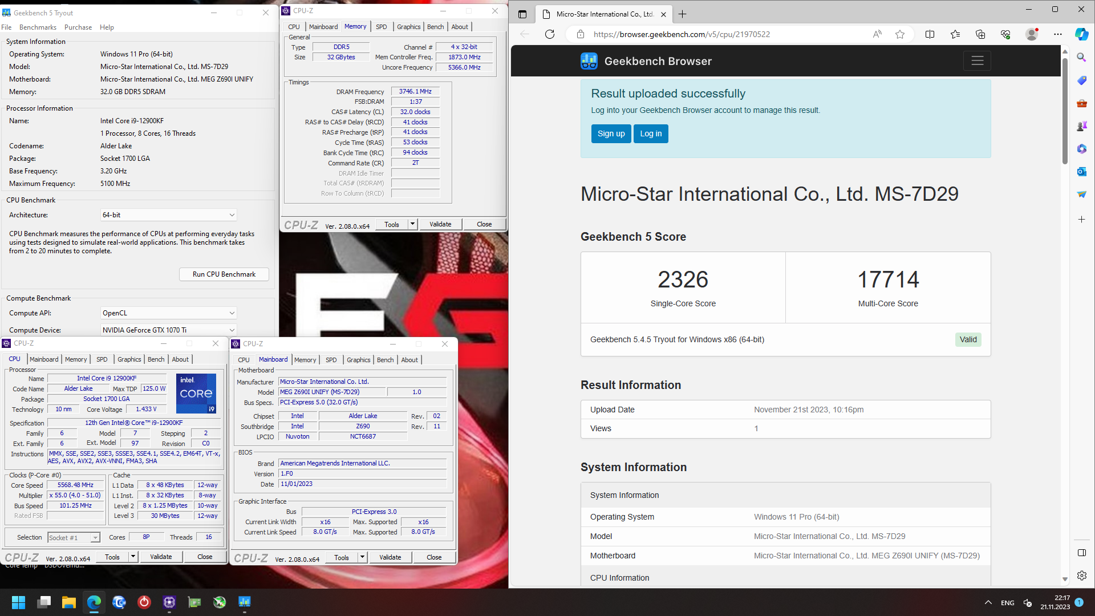Click the Sign up button
The width and height of the screenshot is (1095, 616).
pyautogui.click(x=611, y=133)
